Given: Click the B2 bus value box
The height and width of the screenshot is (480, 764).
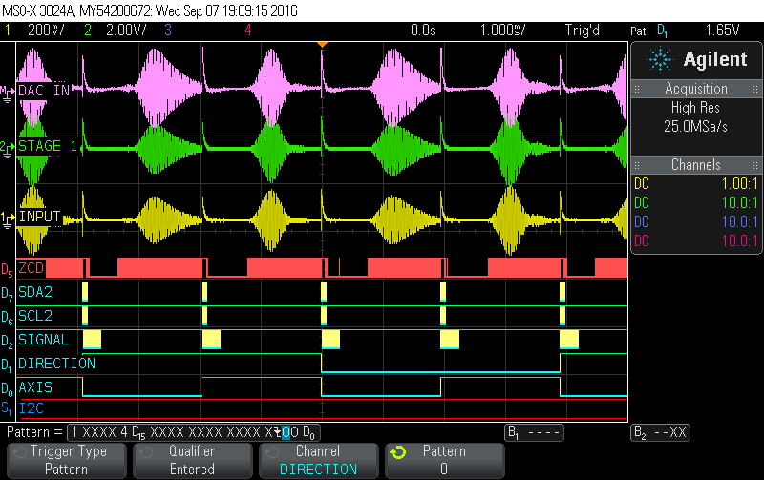Looking at the screenshot, I should click(x=660, y=432).
